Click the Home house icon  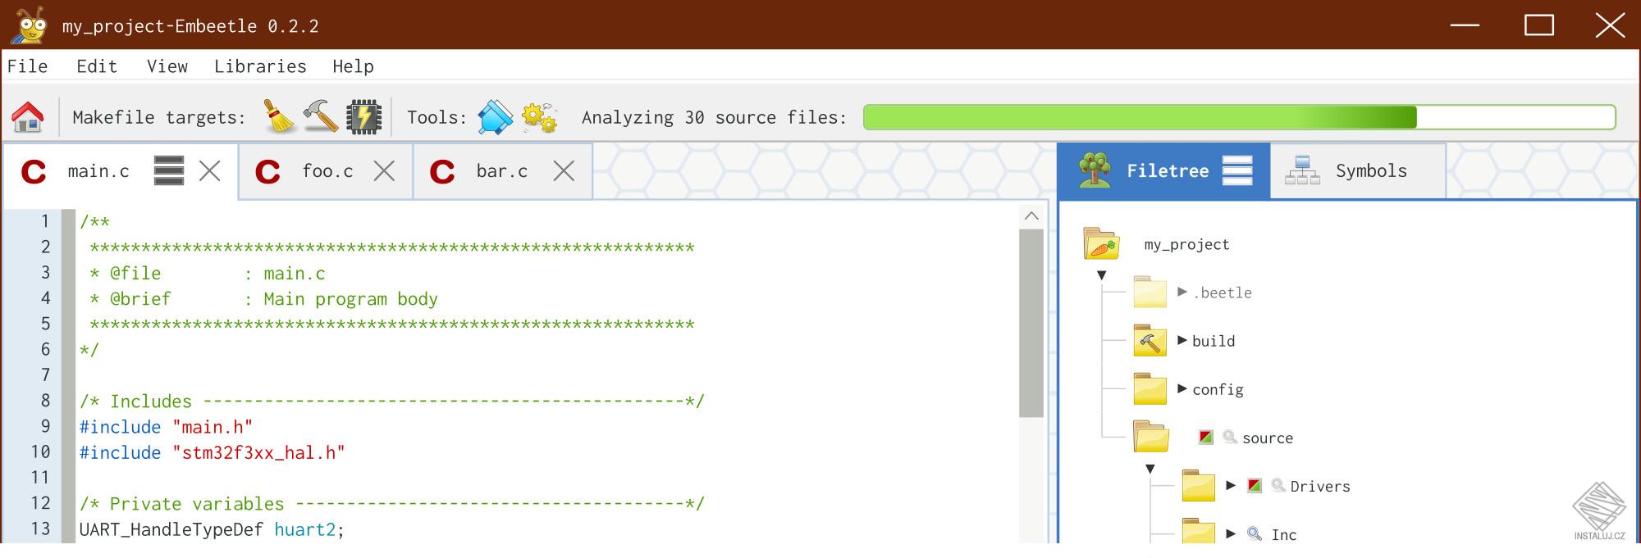tap(28, 117)
